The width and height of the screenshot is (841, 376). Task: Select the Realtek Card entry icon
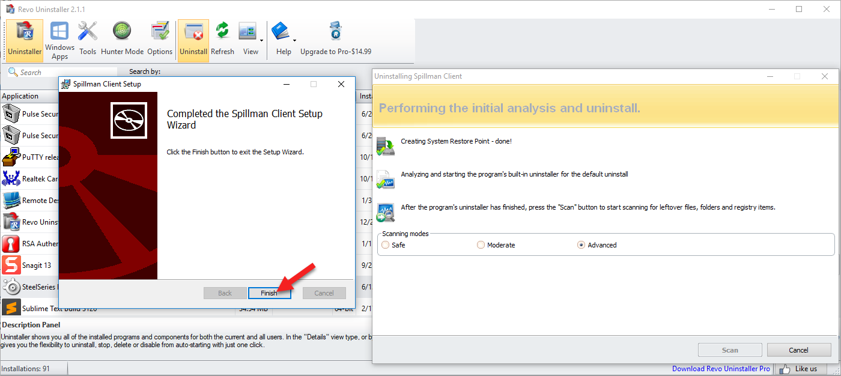click(x=11, y=178)
